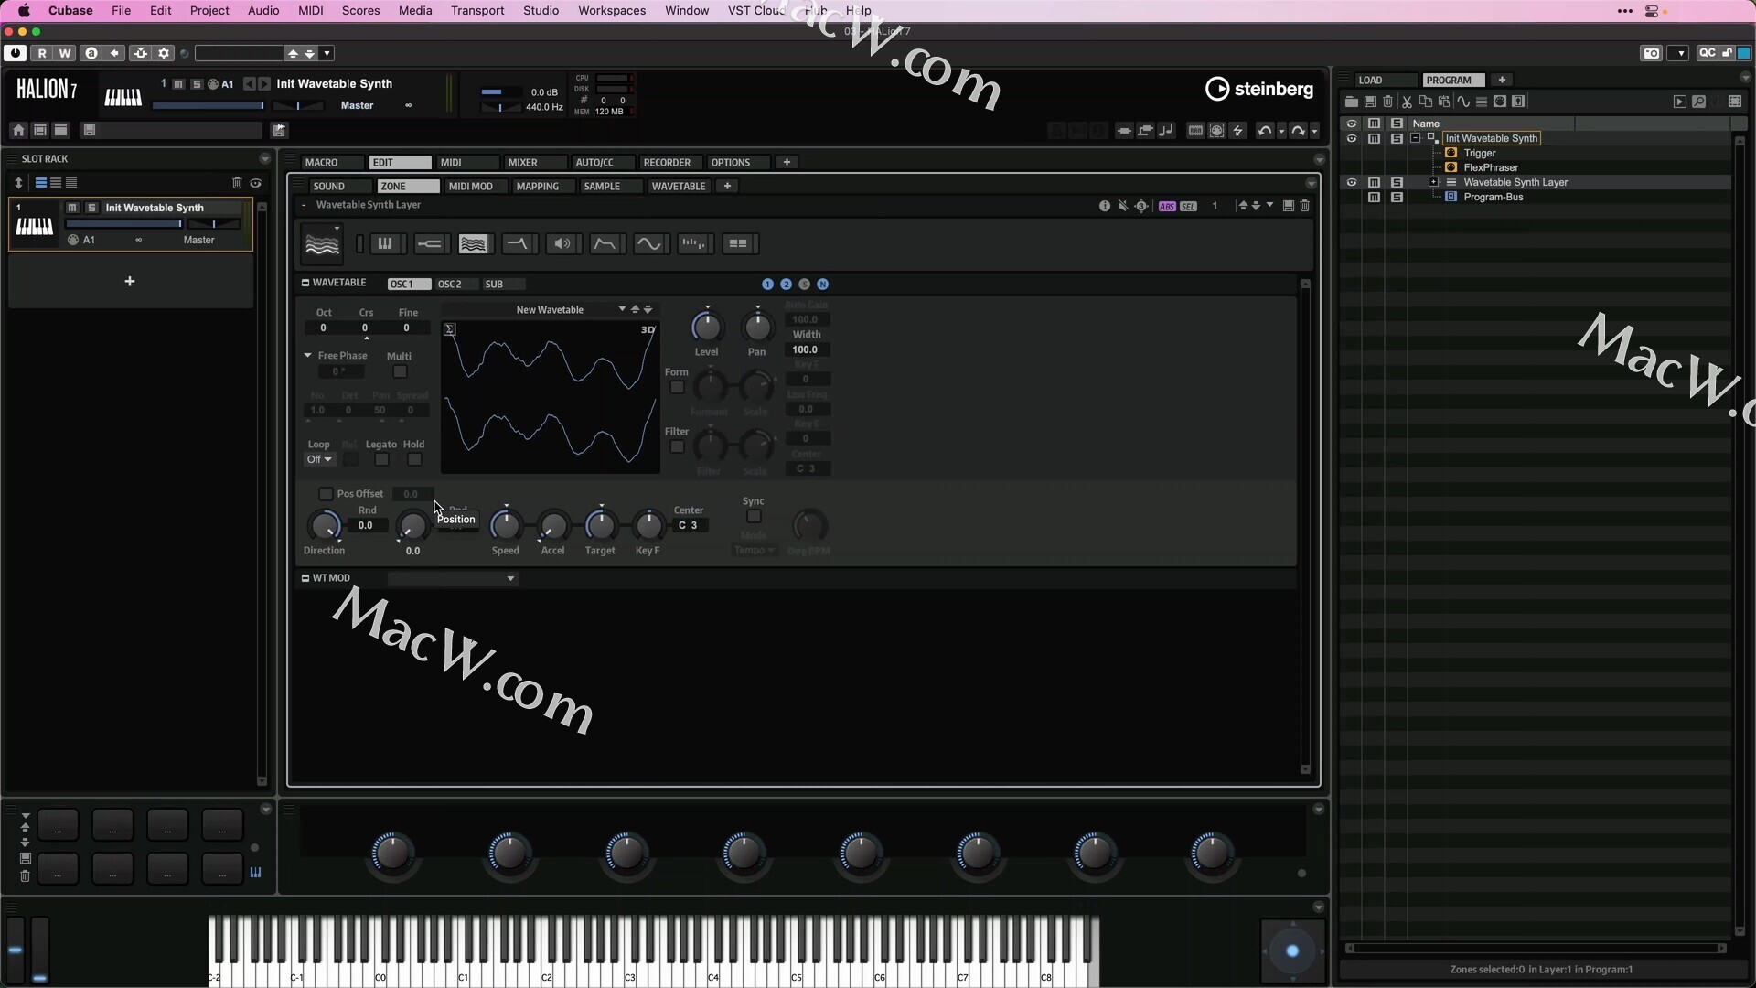Create new layer icon in Program Tree toolbar
1756x988 pixels.
click(1482, 102)
